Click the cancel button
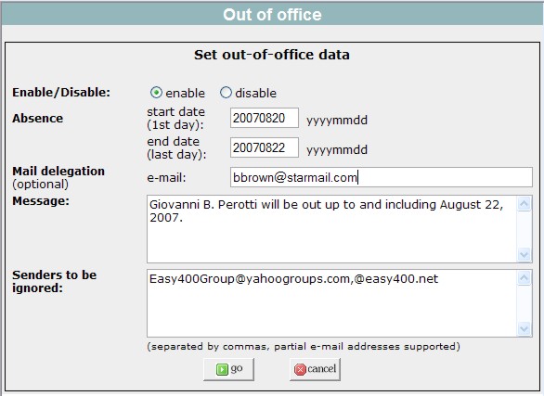Viewport: 544px width, 396px height. 315,369
